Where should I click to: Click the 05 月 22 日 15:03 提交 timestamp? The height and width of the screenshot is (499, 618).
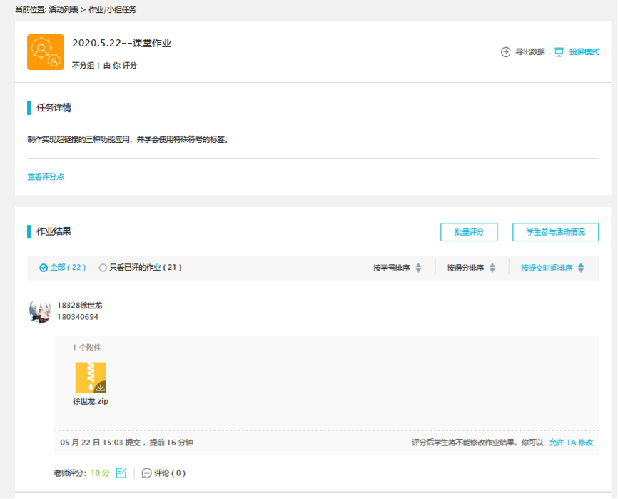(x=100, y=443)
